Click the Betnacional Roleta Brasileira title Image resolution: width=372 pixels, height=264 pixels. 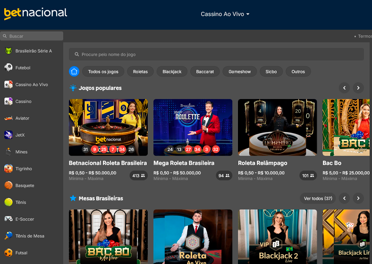(108, 163)
